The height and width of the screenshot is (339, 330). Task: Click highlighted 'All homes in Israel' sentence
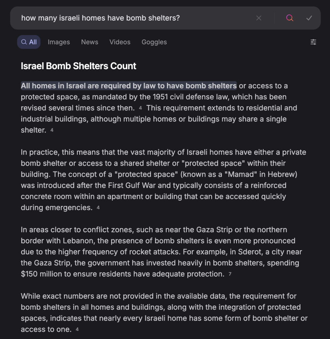coord(129,86)
